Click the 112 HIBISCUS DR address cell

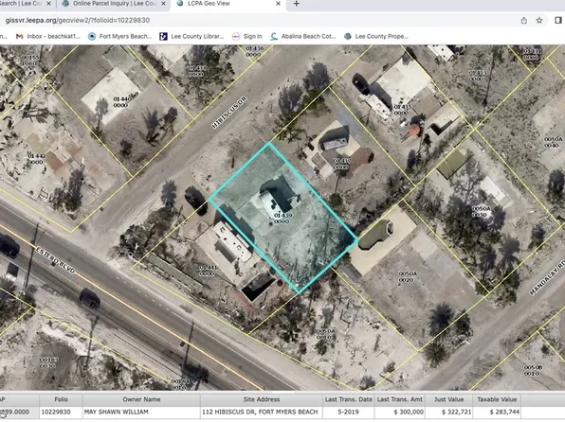click(262, 412)
